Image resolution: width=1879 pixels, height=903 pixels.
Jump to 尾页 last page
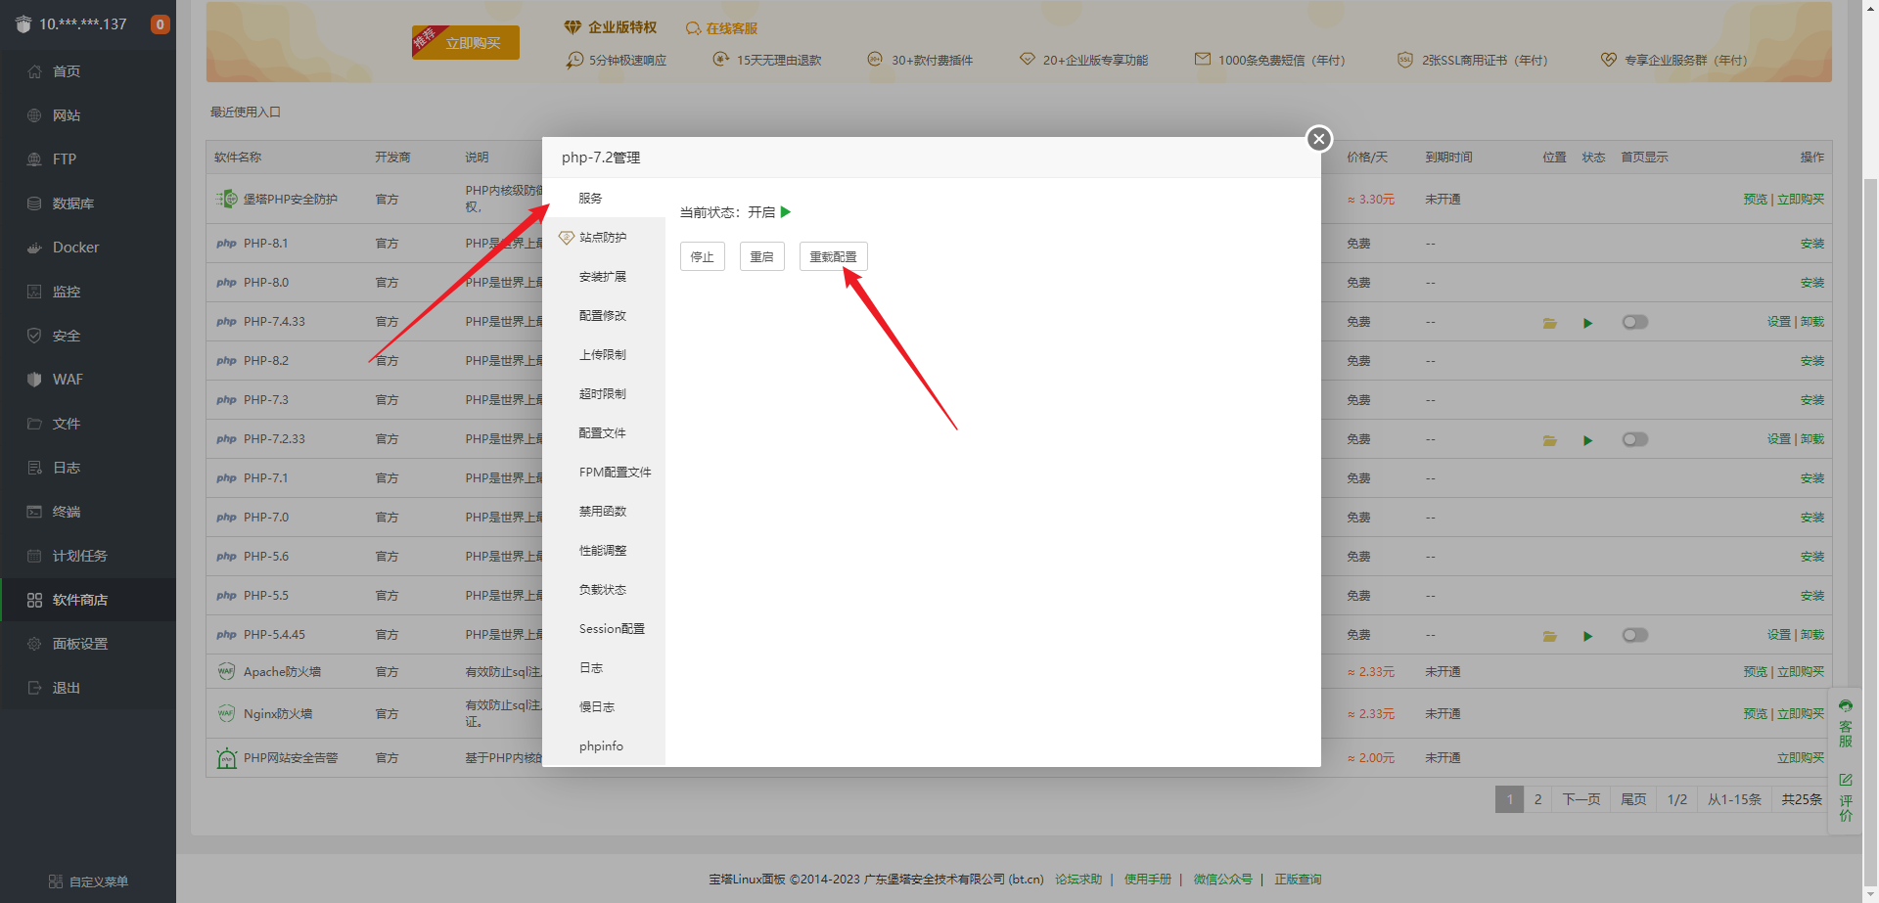click(x=1633, y=799)
